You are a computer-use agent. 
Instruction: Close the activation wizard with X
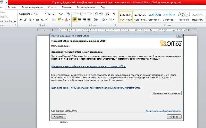(x=179, y=36)
